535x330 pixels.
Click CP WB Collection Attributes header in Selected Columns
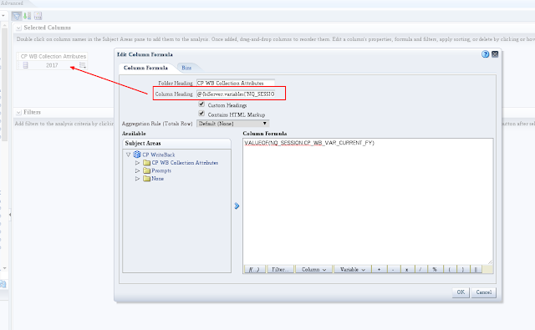(x=53, y=56)
